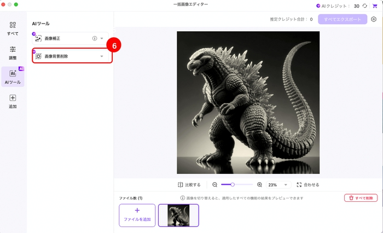Image resolution: width=383 pixels, height=233 pixels.
Task: Click the AI credit value 30
Action: [x=357, y=6]
